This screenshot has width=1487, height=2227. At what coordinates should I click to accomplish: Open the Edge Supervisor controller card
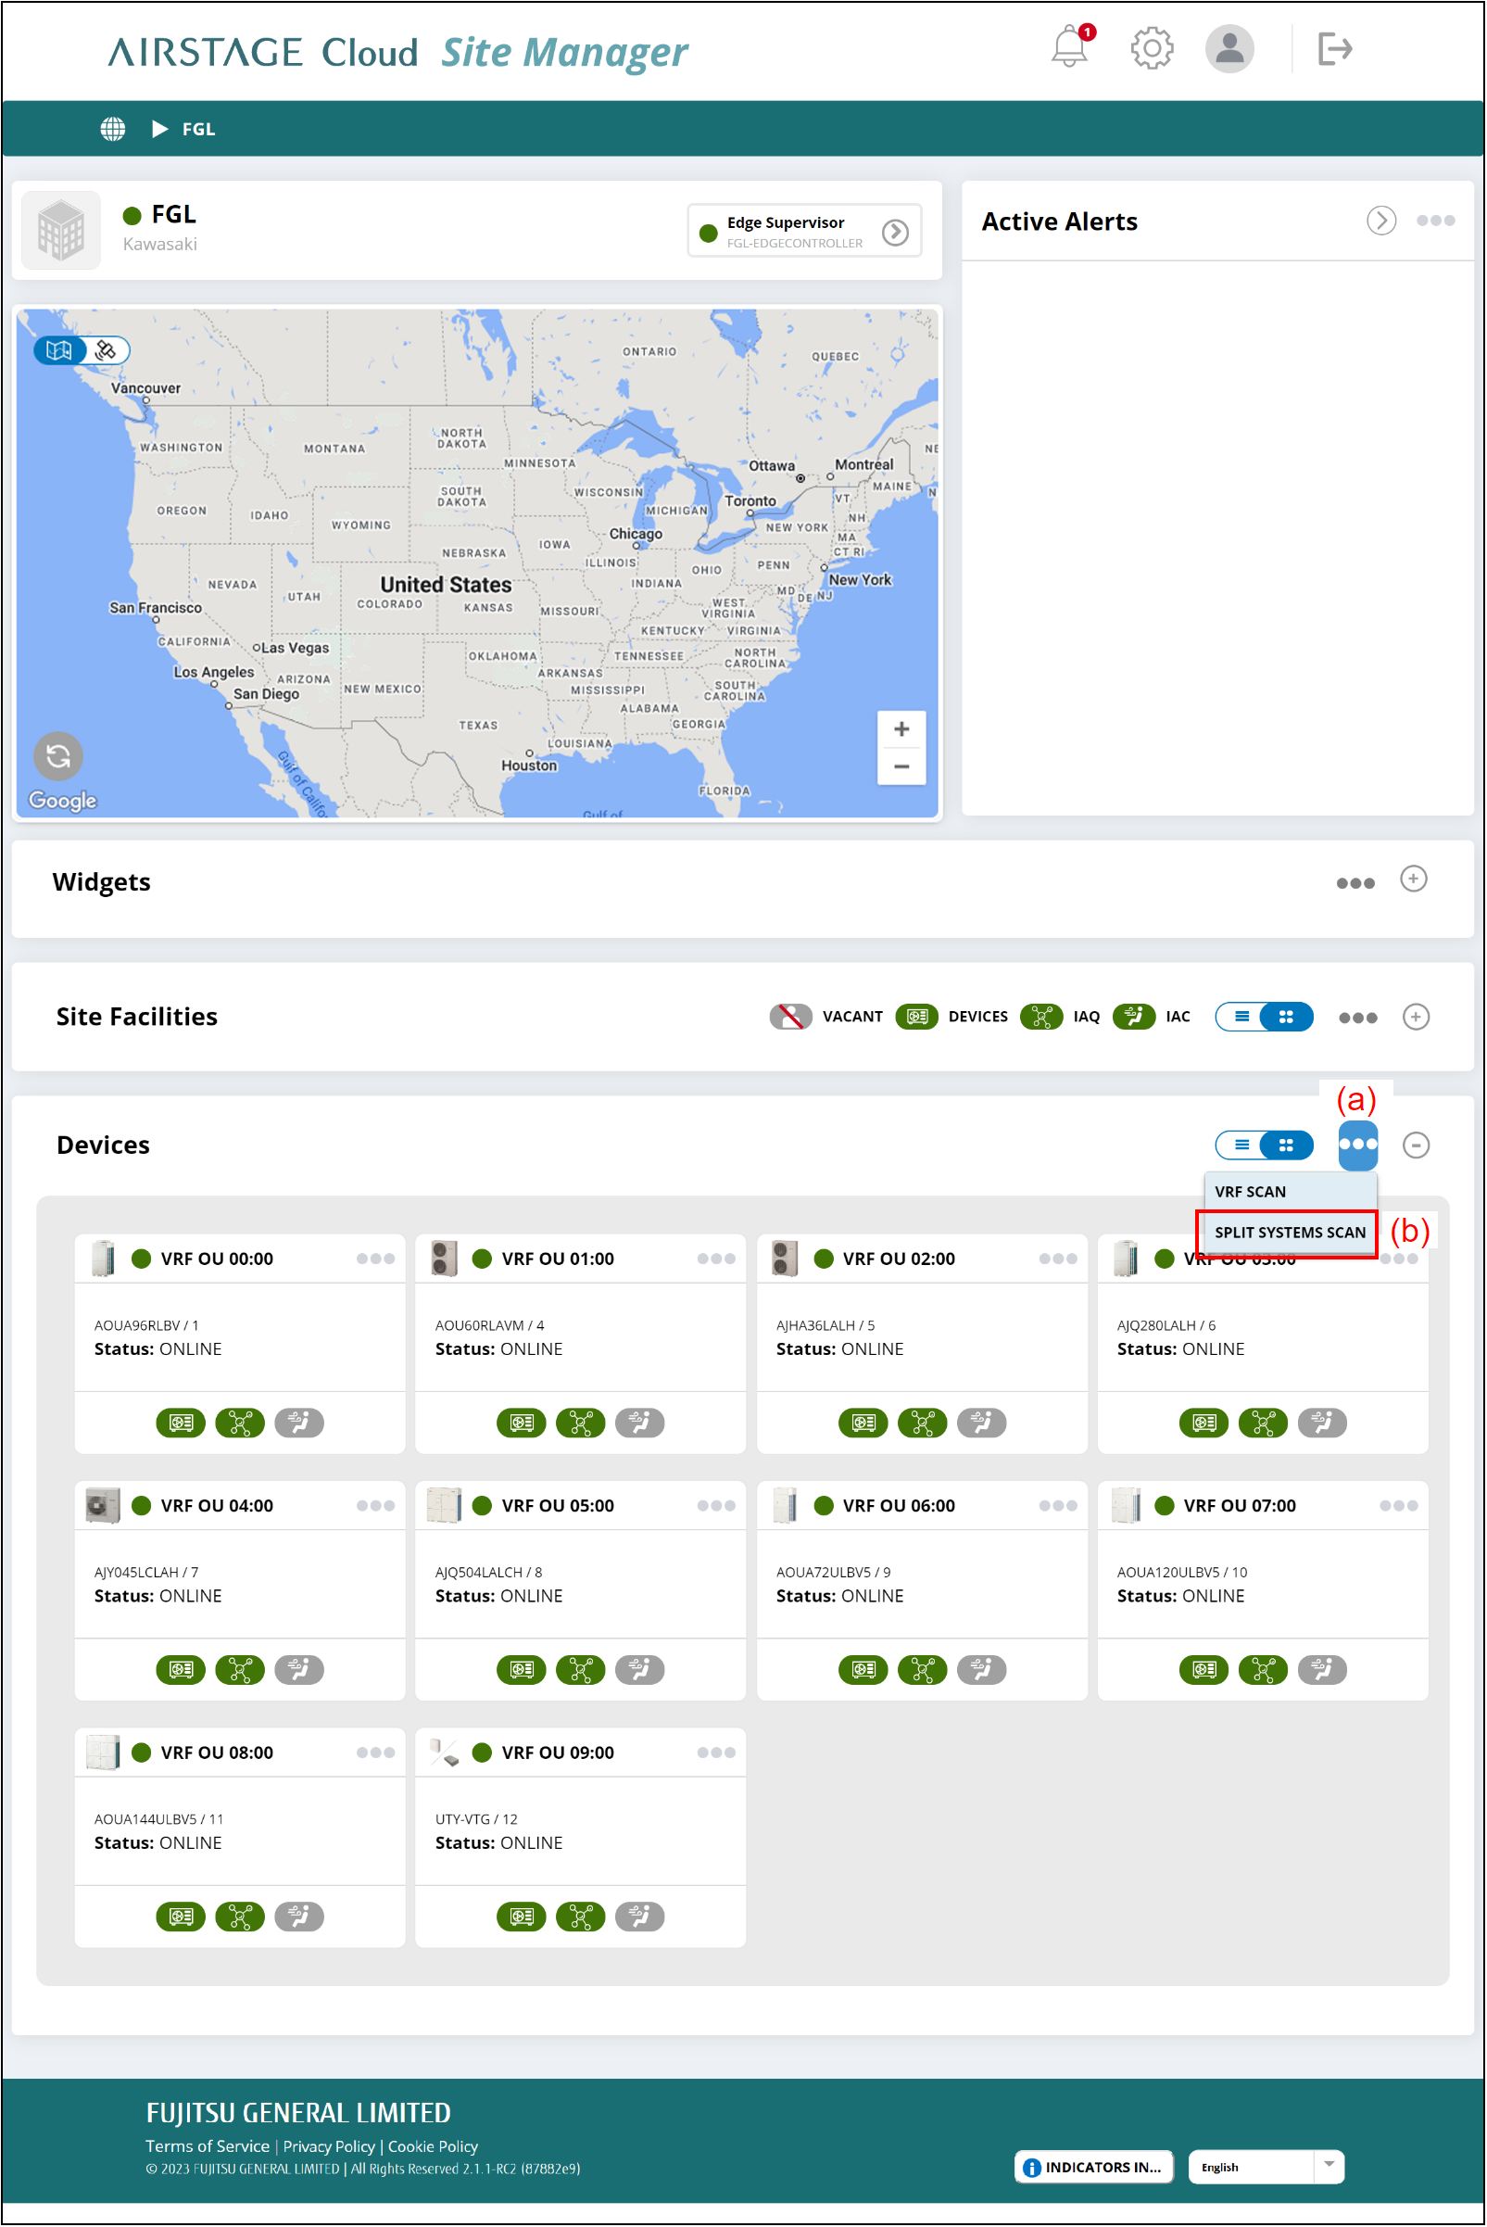(x=804, y=232)
